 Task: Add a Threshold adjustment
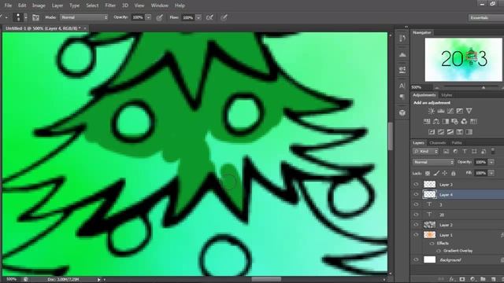point(450,132)
